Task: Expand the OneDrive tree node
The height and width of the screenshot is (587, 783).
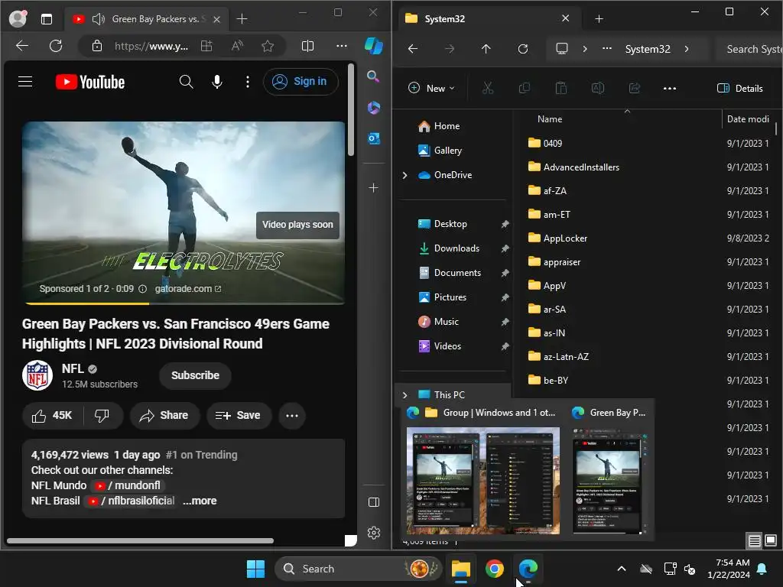Action: 404,175
